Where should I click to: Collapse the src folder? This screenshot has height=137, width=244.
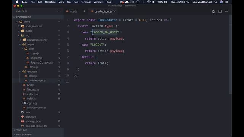[x=19, y=35]
